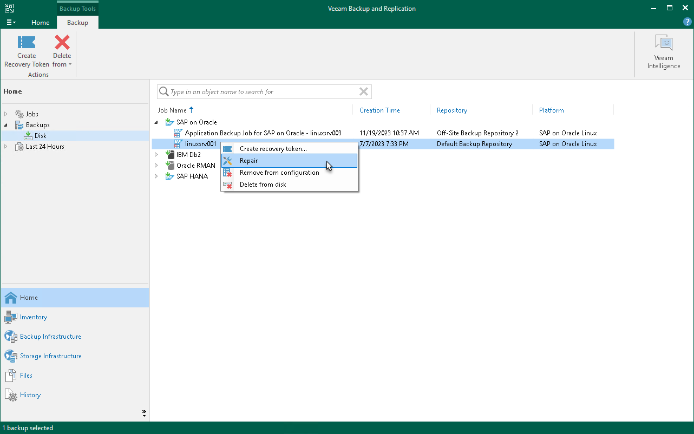Image resolution: width=694 pixels, height=434 pixels.
Task: Expand the navigation pane overflow chevron
Action: point(144,413)
